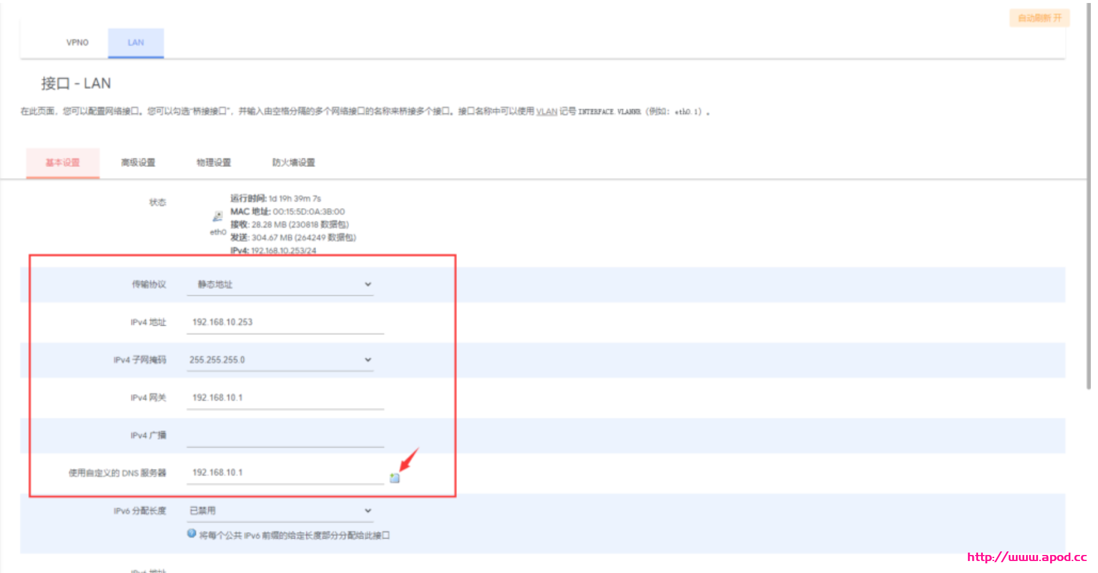Screen dimensions: 1098x573
Task: Click the add DNS server icon
Action: (x=395, y=478)
